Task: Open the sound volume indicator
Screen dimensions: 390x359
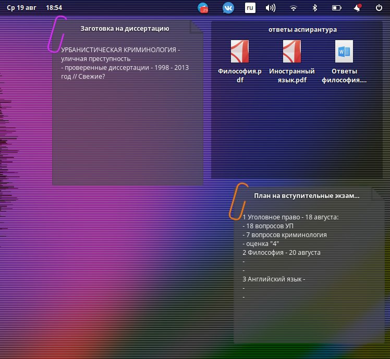Action: pyautogui.click(x=271, y=8)
